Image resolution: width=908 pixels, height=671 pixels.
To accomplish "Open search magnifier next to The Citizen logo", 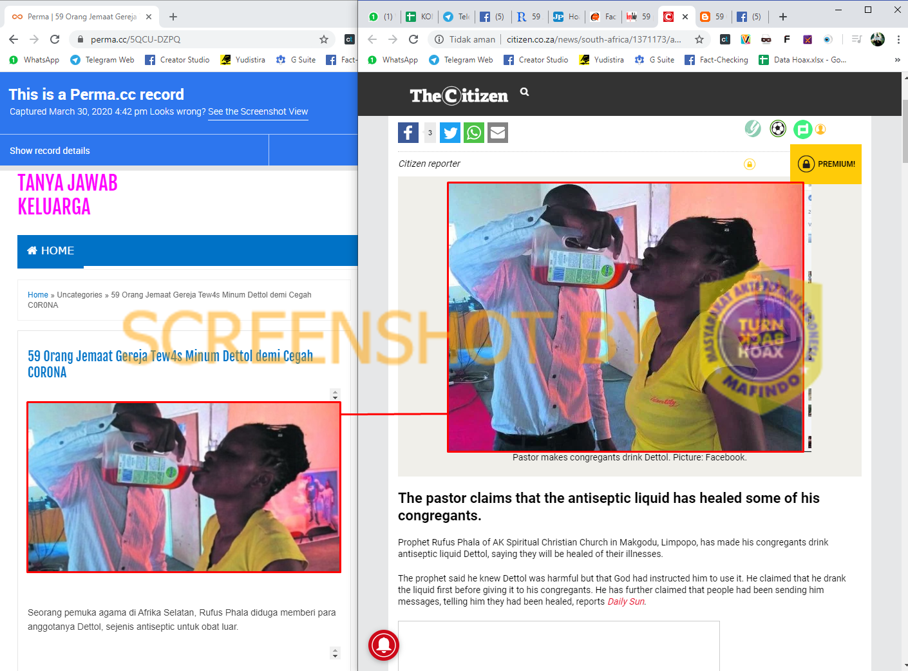I will [525, 92].
